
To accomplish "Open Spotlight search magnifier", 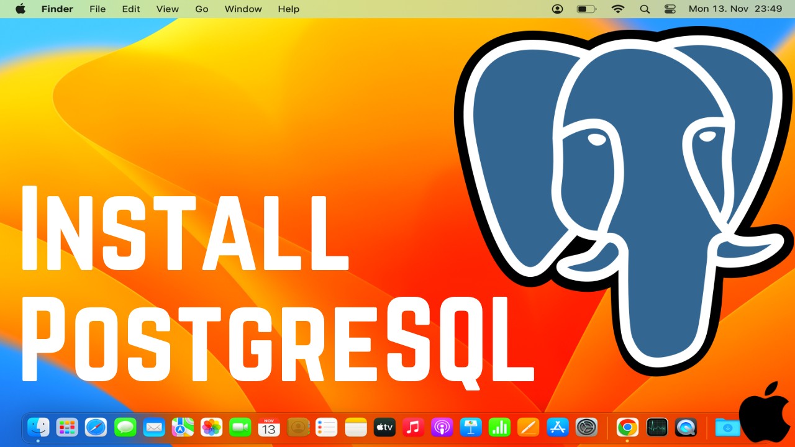I will coord(645,9).
